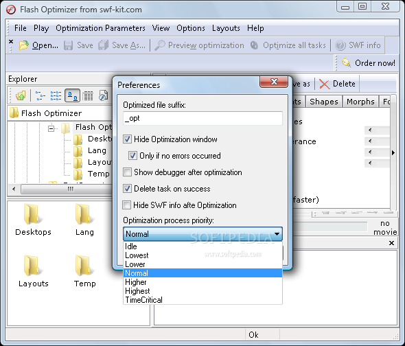Click the Open toolbar icon

pyautogui.click(x=24, y=45)
